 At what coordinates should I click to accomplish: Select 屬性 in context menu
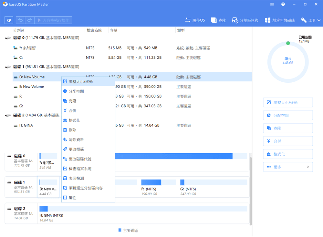tap(88, 198)
